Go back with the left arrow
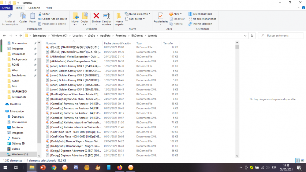306x172 pixels. coord(4,36)
